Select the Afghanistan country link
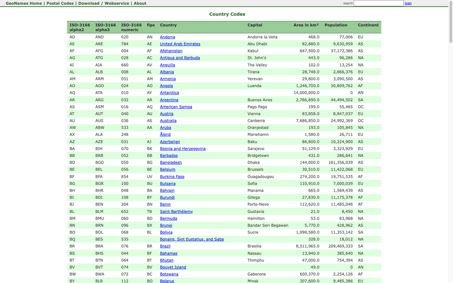This screenshot has width=453, height=283. 171,51
